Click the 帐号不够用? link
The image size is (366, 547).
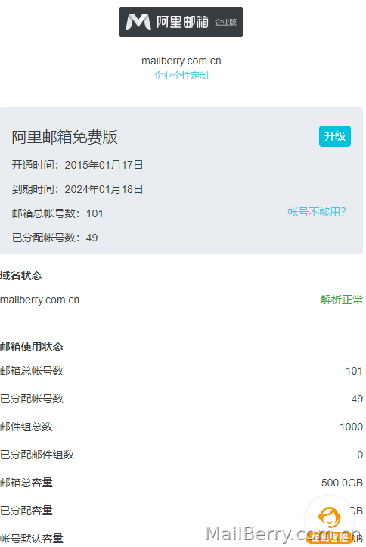317,212
